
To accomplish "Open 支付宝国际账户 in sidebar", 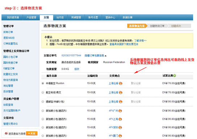I will click(12, 110).
